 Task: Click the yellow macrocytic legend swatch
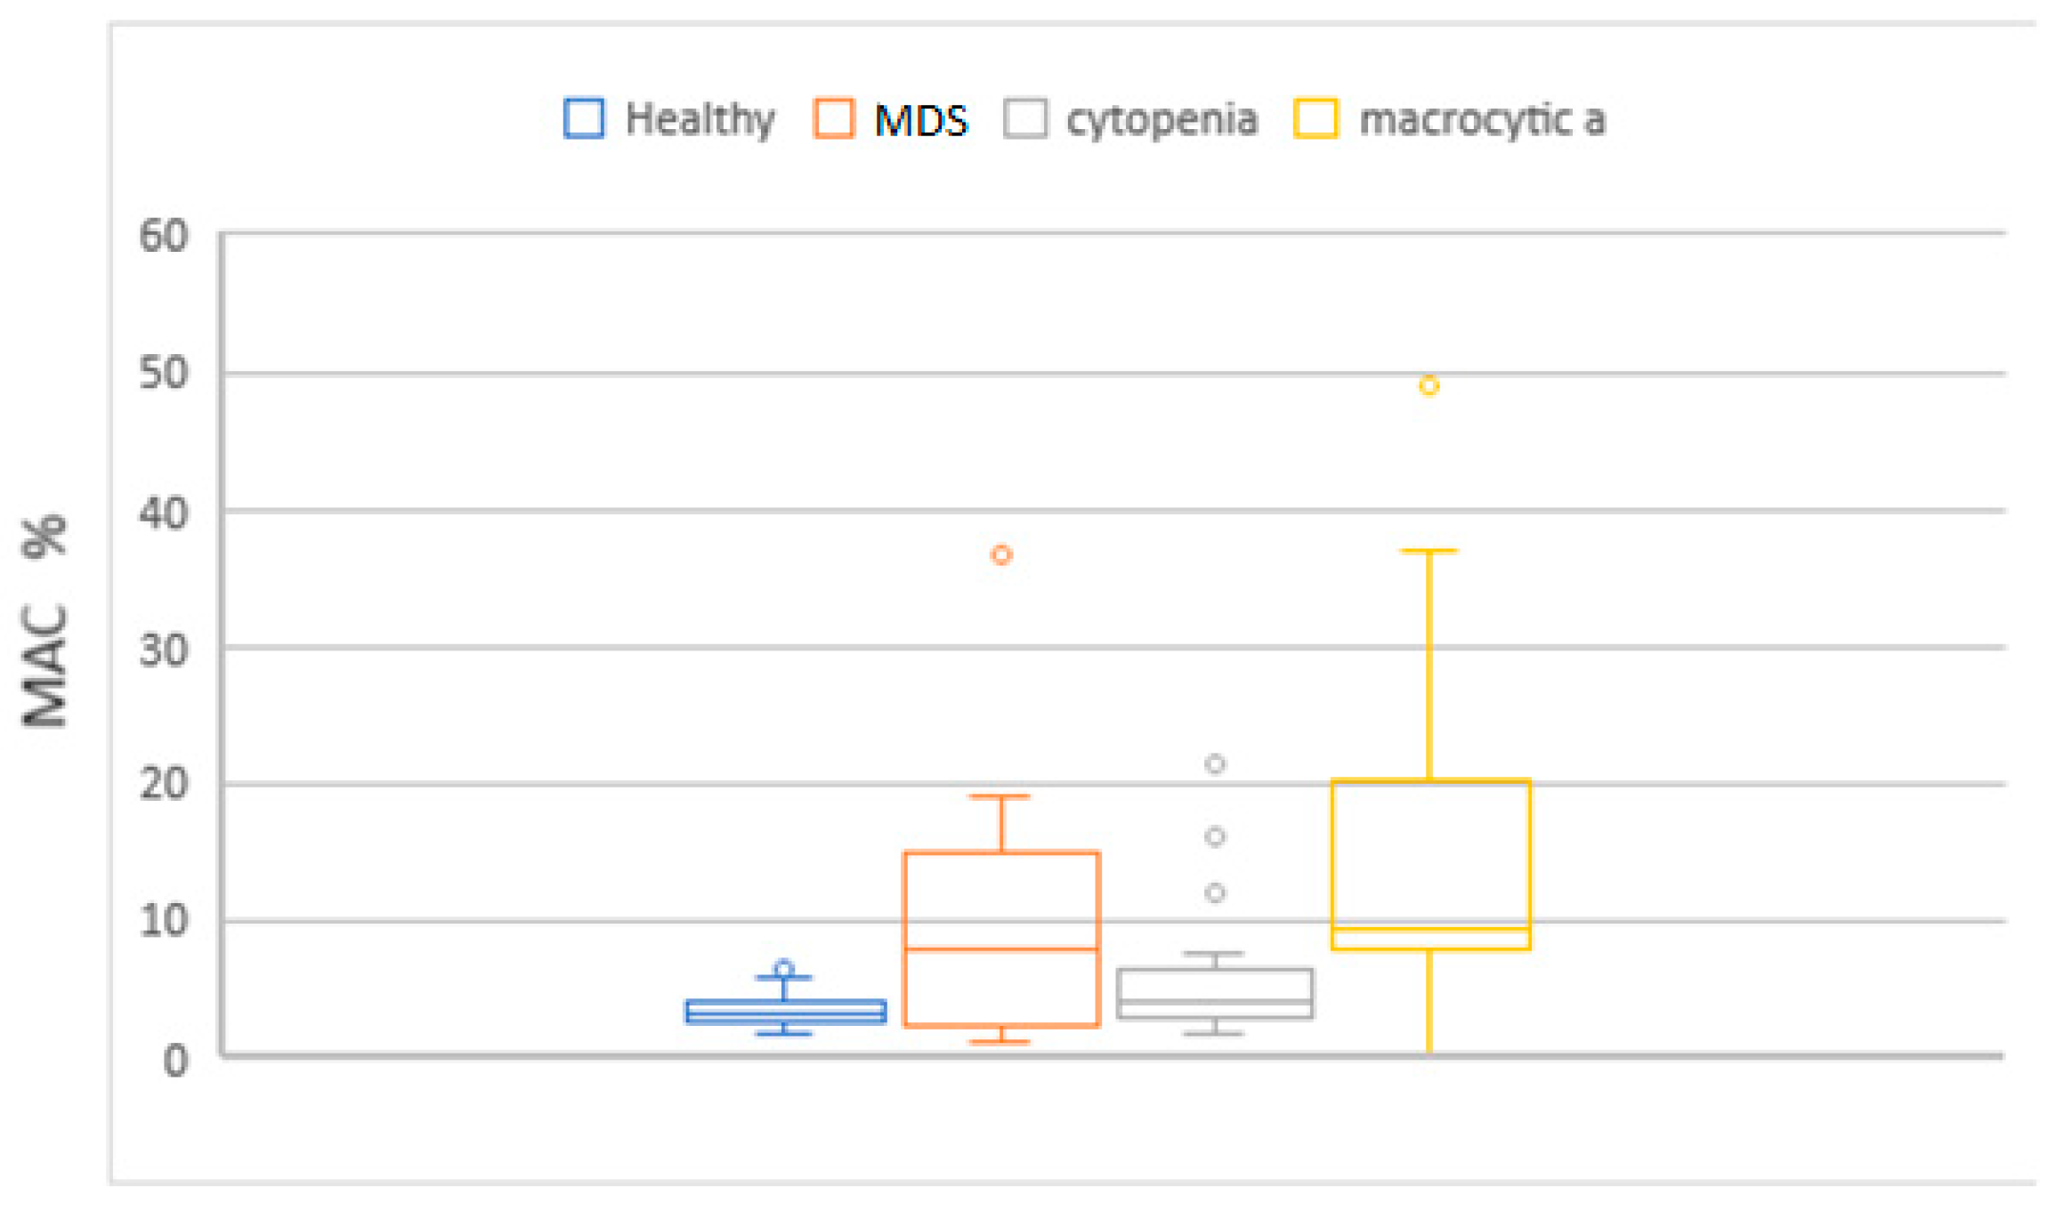point(1315,118)
